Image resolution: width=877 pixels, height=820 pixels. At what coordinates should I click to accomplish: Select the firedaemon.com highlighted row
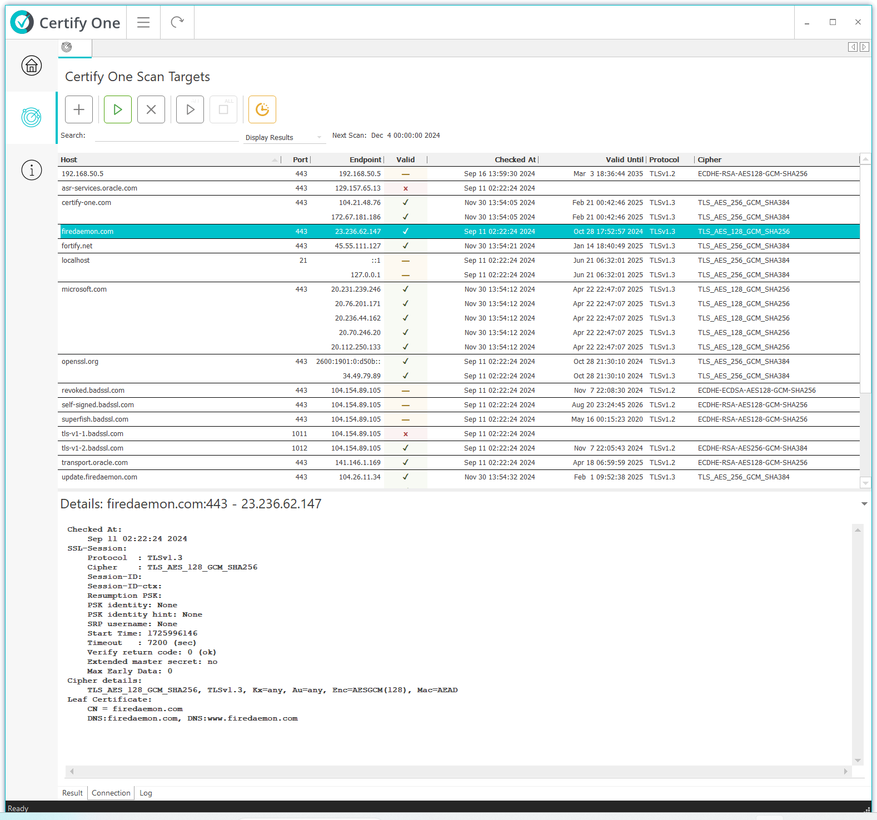(459, 232)
